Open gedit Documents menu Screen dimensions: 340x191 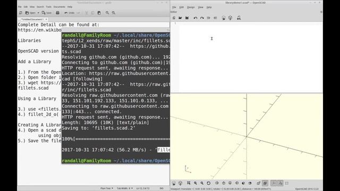coord(59,7)
